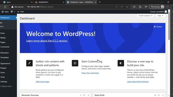Click the half-circle styles icon
Viewport: 173px width, 97px height.
(x=121, y=63)
